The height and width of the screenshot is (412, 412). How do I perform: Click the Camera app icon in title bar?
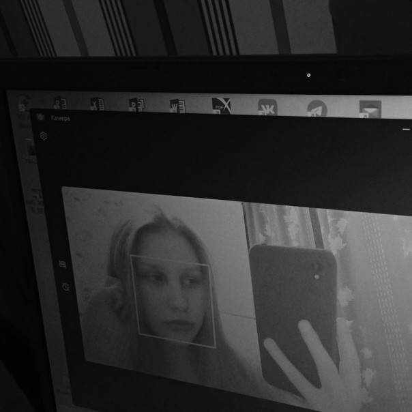pyautogui.click(x=40, y=117)
